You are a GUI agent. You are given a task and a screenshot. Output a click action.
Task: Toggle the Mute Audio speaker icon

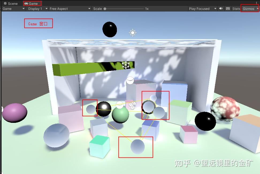(x=221, y=9)
